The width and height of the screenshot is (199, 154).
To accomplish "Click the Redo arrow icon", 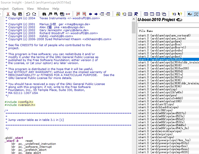I will click(34, 14).
